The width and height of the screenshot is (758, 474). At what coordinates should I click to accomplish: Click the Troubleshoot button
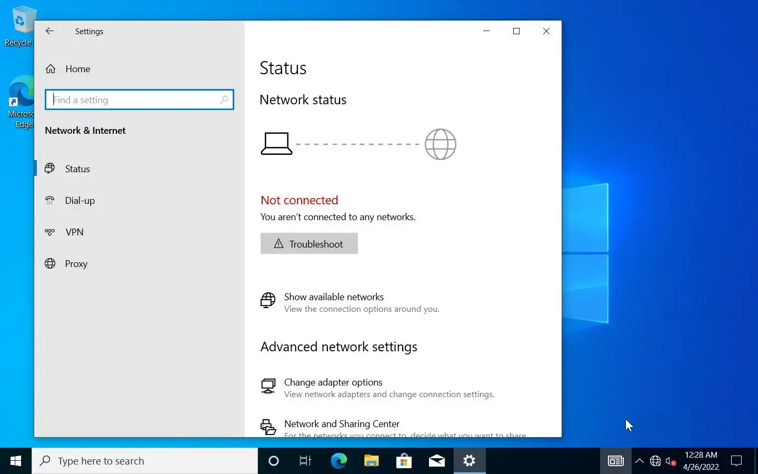[309, 244]
